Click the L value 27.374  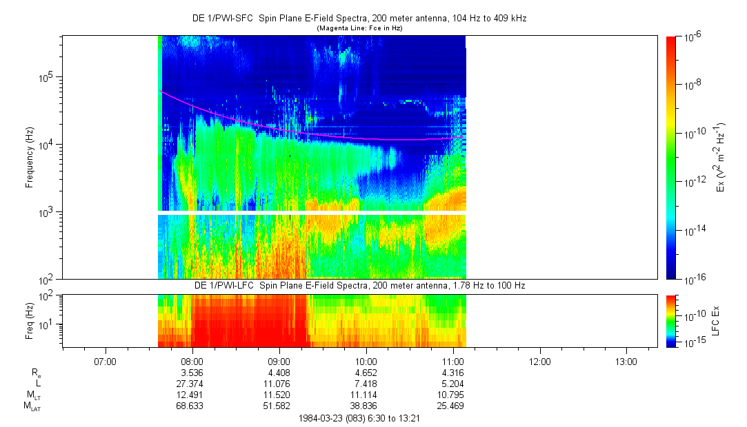pos(192,384)
